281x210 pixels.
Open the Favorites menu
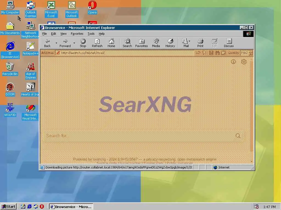click(x=77, y=34)
